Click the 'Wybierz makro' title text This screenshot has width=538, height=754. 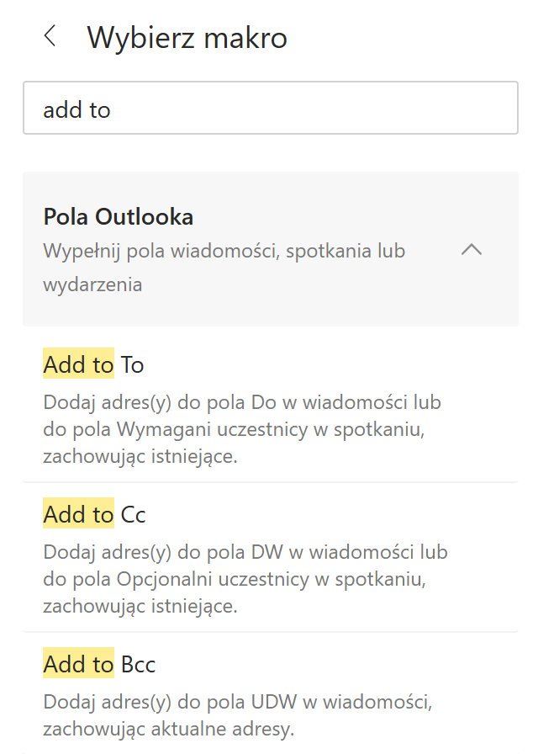pos(187,37)
